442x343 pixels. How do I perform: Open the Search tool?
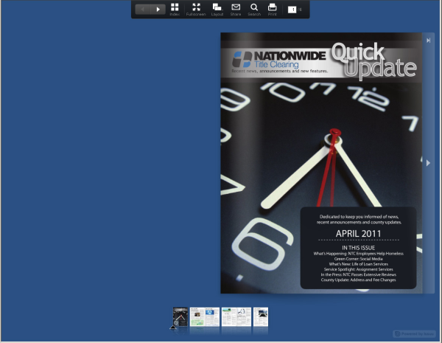click(x=254, y=10)
